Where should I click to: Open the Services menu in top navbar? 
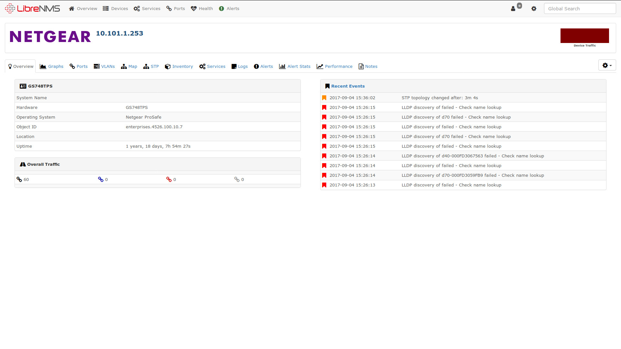click(x=147, y=9)
